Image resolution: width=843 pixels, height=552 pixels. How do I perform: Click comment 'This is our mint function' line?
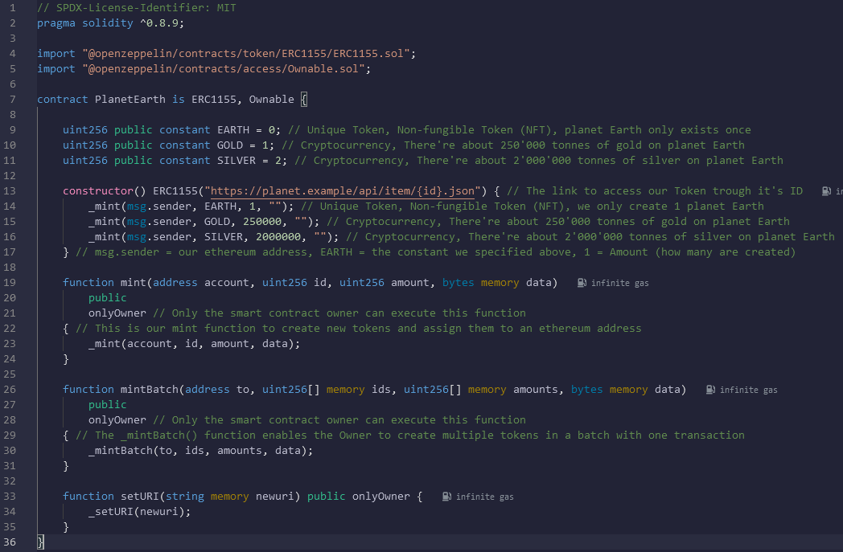click(359, 329)
